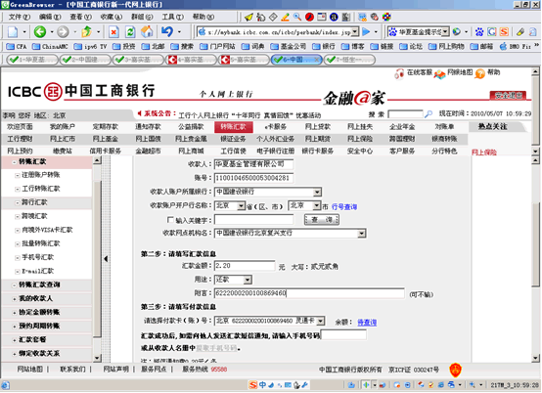Select 手机号汇款 in the side tree
Screen dimensions: 542x393
[x=38, y=257]
